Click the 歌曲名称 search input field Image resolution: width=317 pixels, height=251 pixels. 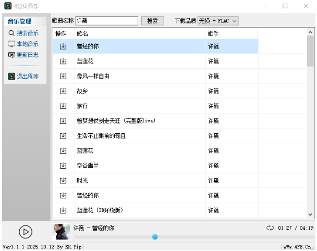tap(106, 21)
